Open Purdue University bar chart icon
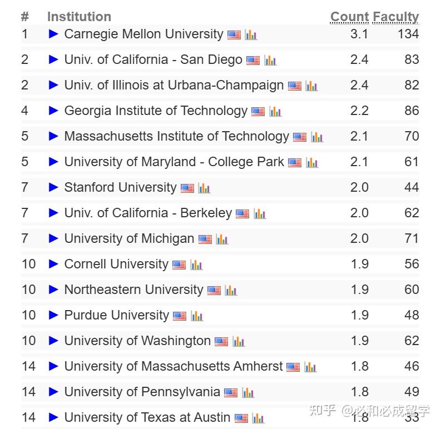The image size is (441, 429). 197,316
